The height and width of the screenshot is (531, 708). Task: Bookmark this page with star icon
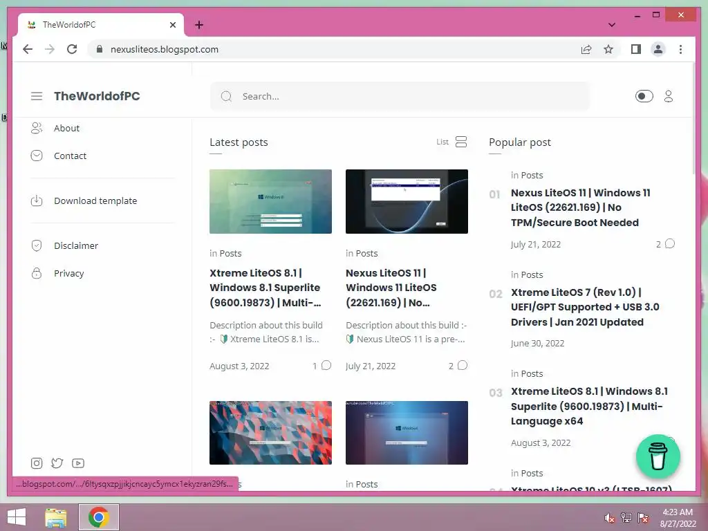click(x=608, y=49)
